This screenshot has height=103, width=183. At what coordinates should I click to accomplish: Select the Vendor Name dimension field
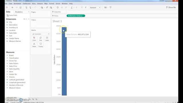(x=14, y=38)
